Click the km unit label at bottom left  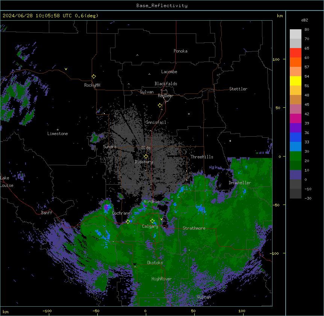click(5, 312)
